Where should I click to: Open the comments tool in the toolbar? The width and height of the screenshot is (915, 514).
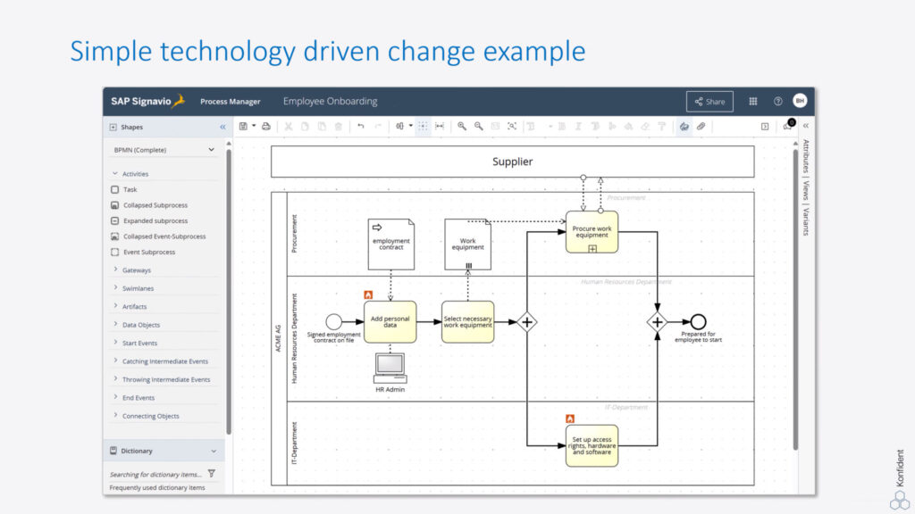(684, 126)
